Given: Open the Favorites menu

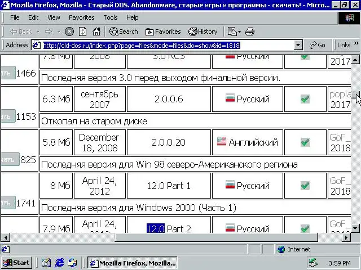Looking at the screenshot, I should (x=81, y=17).
